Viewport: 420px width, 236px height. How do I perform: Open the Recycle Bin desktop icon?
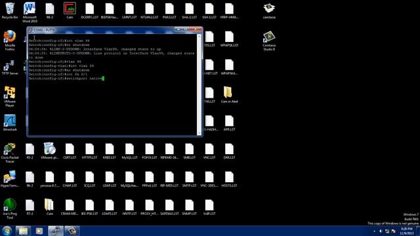(x=10, y=10)
